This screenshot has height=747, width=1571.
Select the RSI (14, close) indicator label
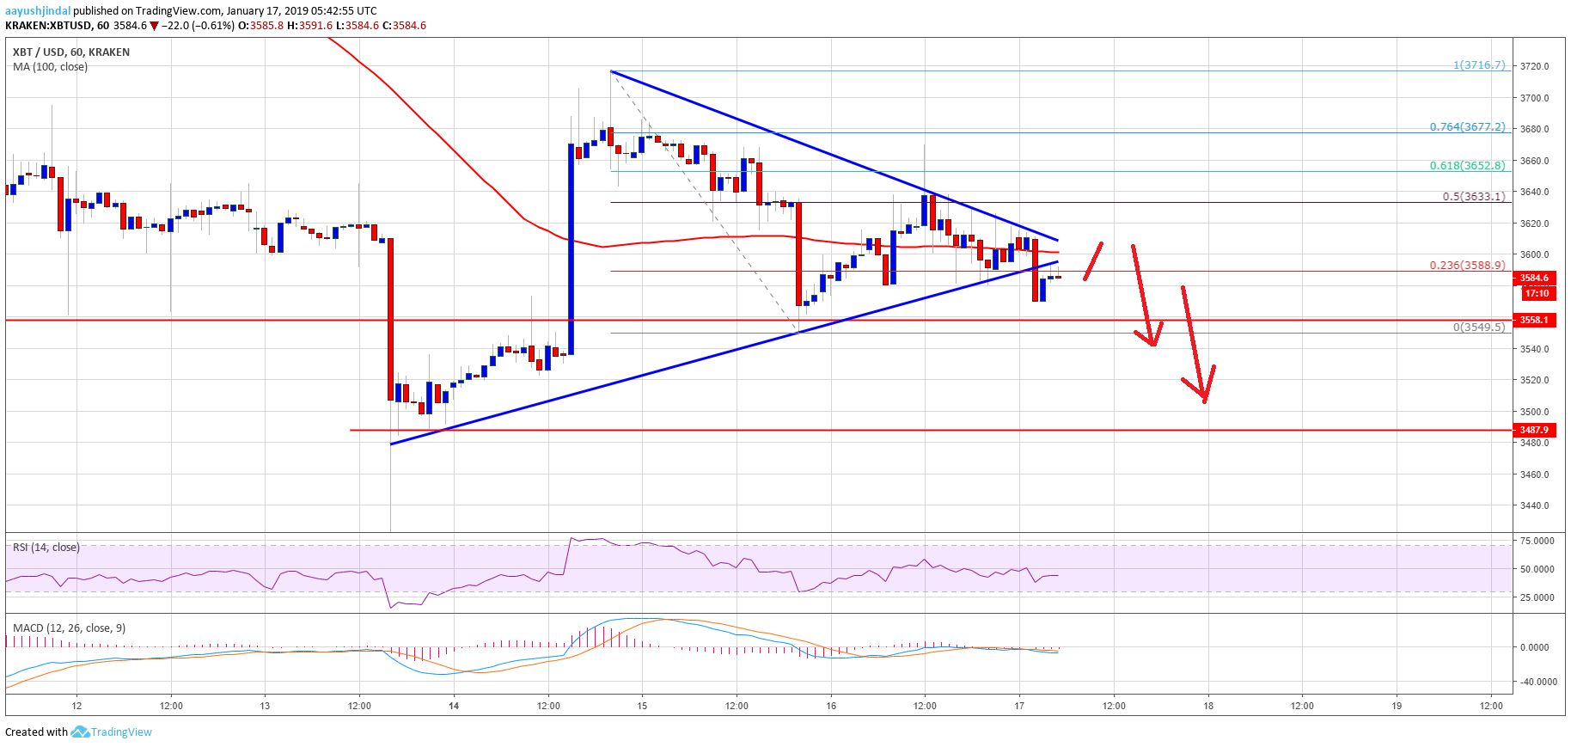pyautogui.click(x=46, y=548)
